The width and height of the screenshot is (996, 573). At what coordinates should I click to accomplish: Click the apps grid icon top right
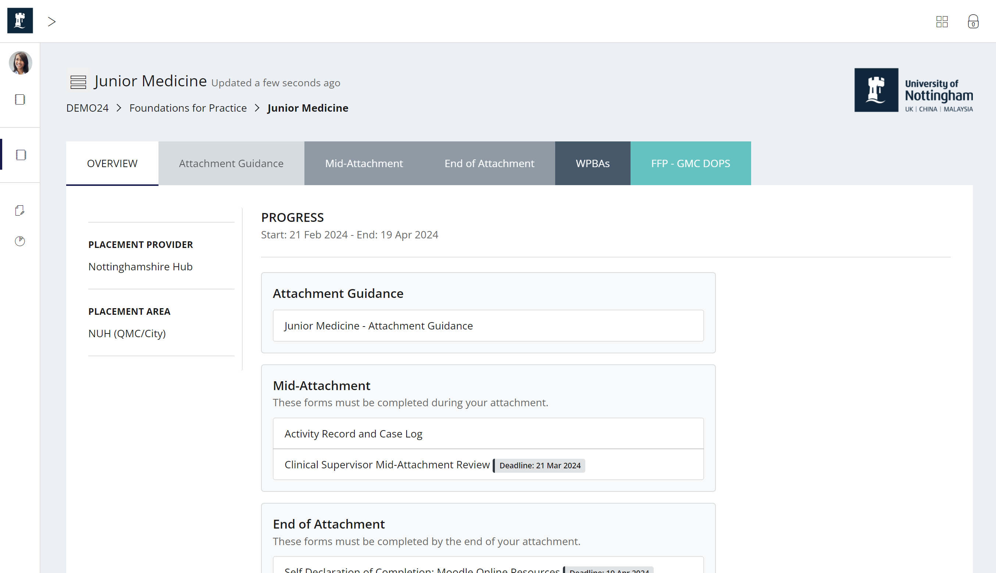[x=942, y=22]
